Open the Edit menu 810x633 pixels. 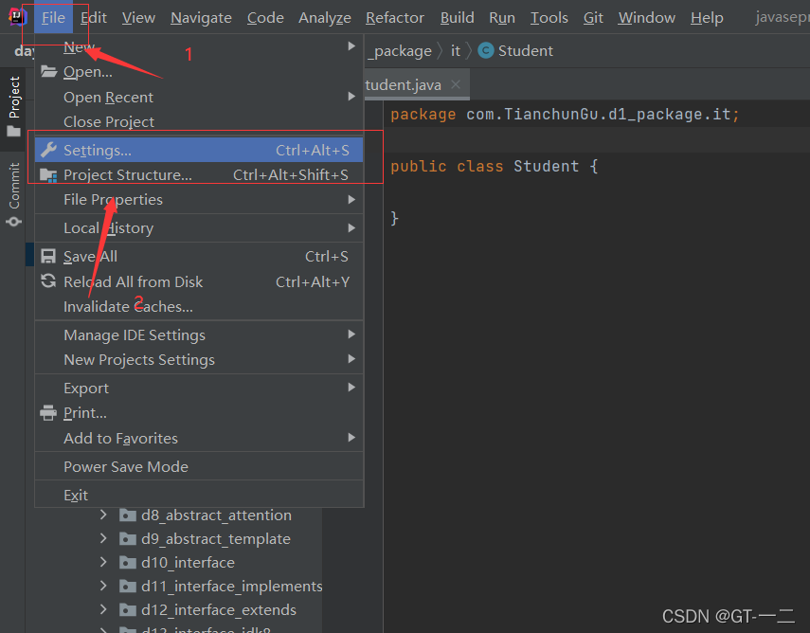point(94,18)
